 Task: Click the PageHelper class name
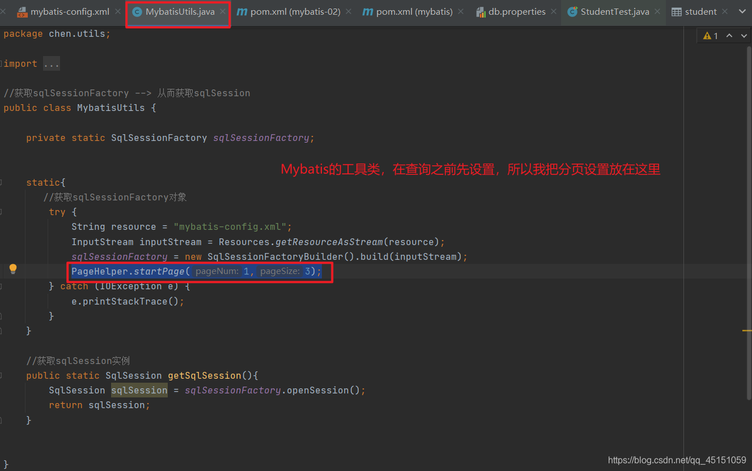(99, 272)
